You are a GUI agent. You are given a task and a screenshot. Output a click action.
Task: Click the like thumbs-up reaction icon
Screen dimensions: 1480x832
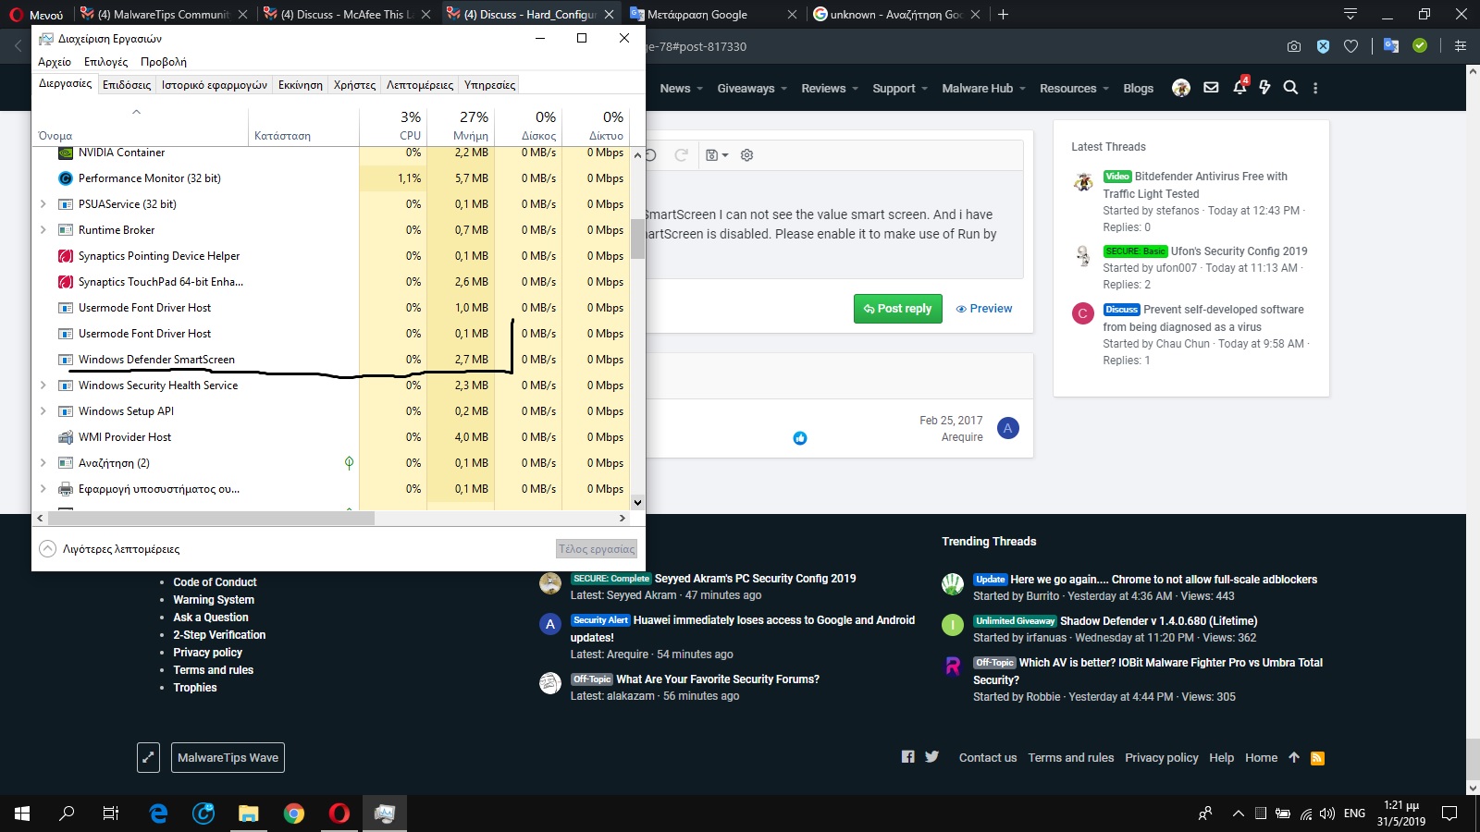pos(800,438)
